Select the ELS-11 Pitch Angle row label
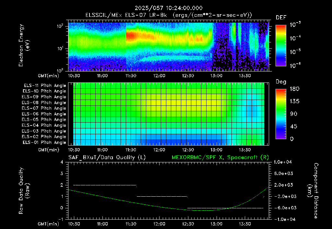This screenshot has height=229, width=332. point(45,86)
